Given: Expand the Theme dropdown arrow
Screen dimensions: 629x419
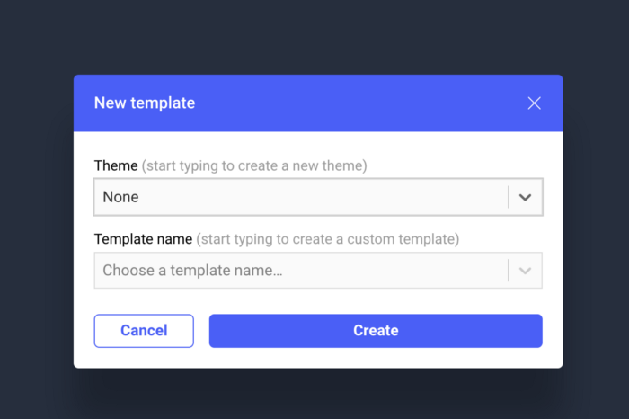Looking at the screenshot, I should click(x=526, y=197).
